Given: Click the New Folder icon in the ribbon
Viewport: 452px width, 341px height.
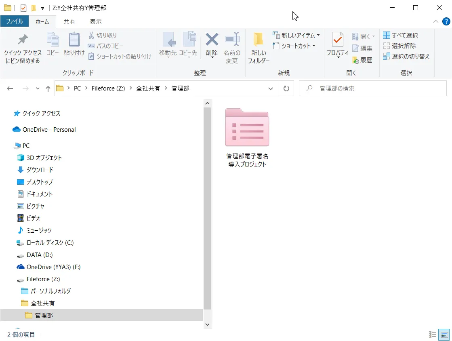Looking at the screenshot, I should (259, 40).
